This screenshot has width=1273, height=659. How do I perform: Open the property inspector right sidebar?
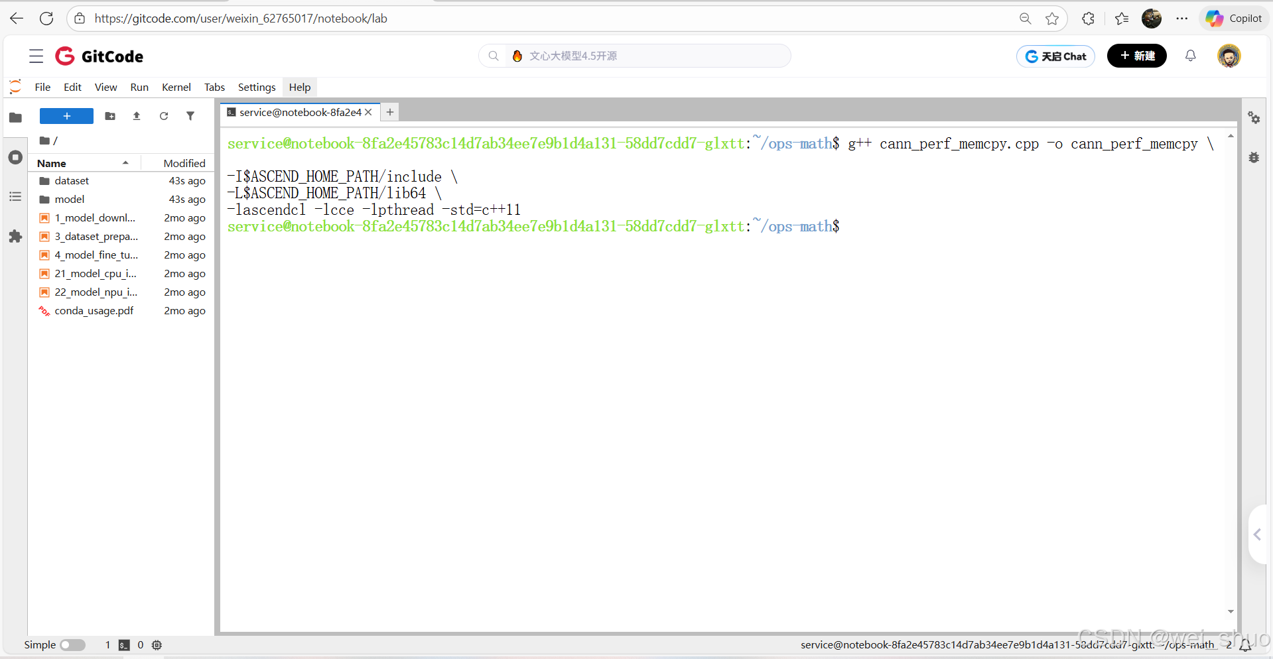coord(1254,117)
